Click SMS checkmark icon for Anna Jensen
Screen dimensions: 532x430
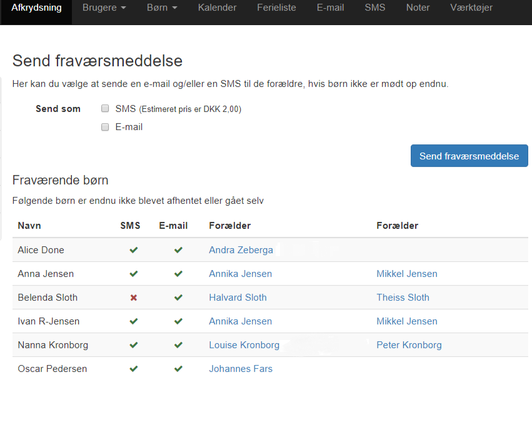[x=134, y=274]
